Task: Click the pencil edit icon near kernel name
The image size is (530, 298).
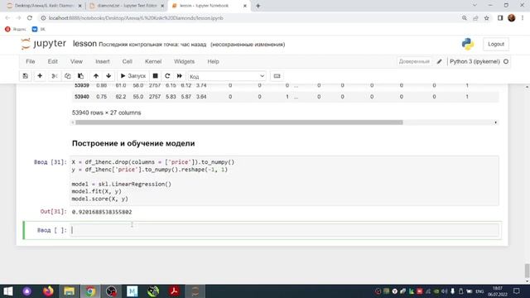Action: pos(439,61)
